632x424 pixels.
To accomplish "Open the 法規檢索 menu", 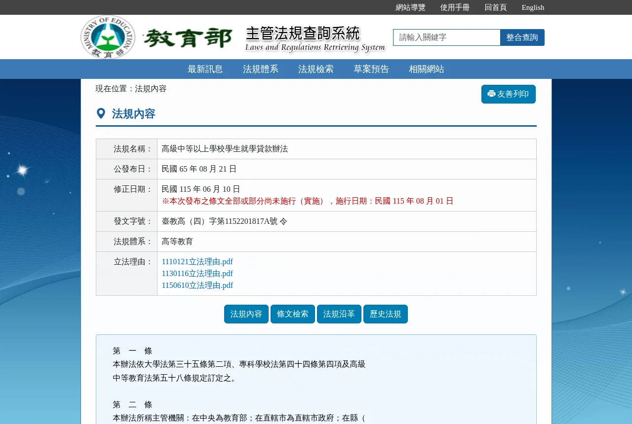I will 316,69.
